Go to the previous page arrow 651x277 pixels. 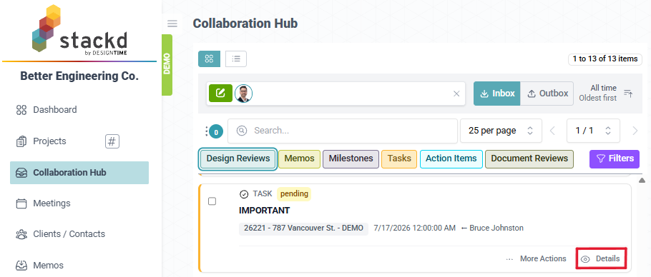click(552, 131)
